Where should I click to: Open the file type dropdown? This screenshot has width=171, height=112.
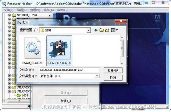pyautogui.click(x=97, y=76)
